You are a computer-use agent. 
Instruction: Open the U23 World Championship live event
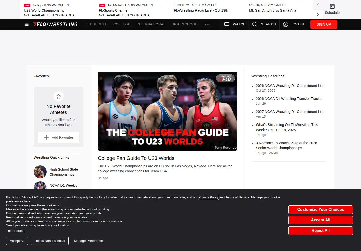pyautogui.click(x=57, y=10)
